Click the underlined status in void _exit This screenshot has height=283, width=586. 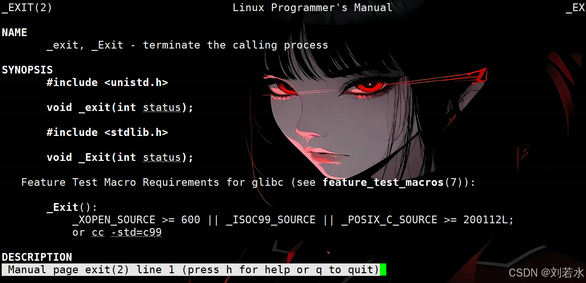pyautogui.click(x=162, y=108)
